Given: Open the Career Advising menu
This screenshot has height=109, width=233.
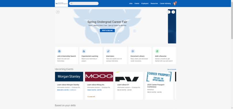Looking at the screenshot, I should (165, 3).
